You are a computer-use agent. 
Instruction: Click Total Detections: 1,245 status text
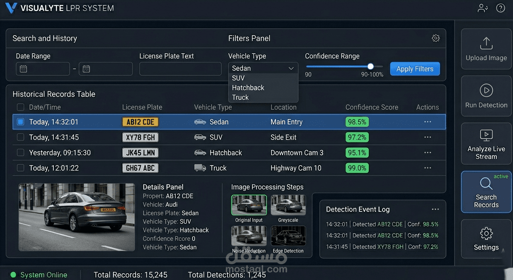pyautogui.click(x=227, y=275)
